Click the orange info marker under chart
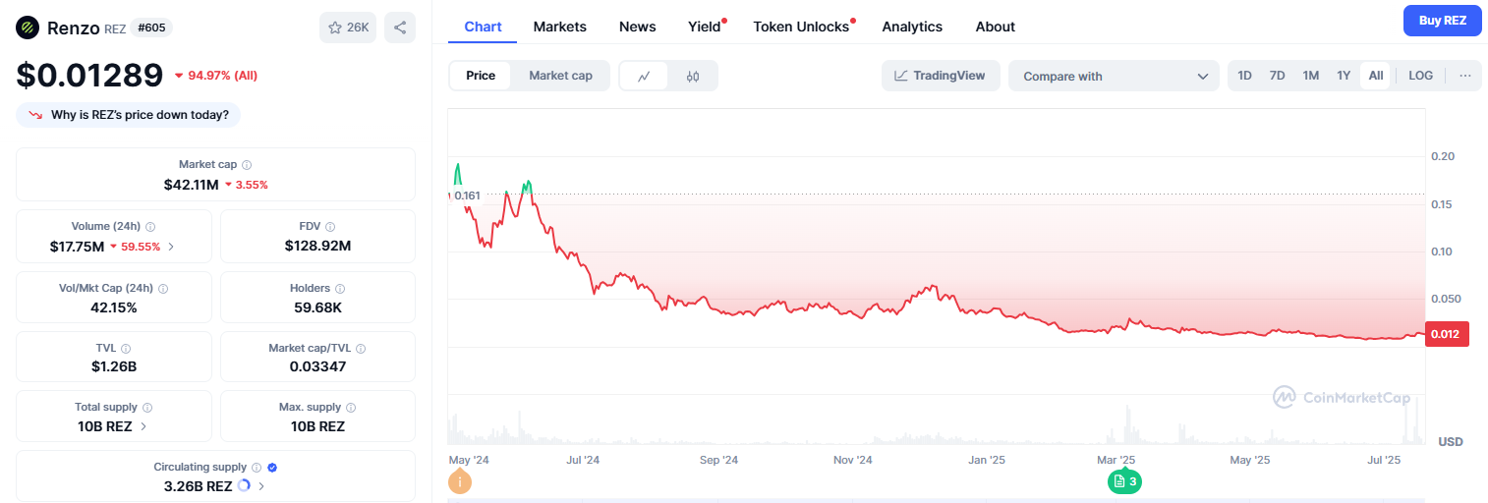Image resolution: width=1488 pixels, height=503 pixels. tap(459, 482)
